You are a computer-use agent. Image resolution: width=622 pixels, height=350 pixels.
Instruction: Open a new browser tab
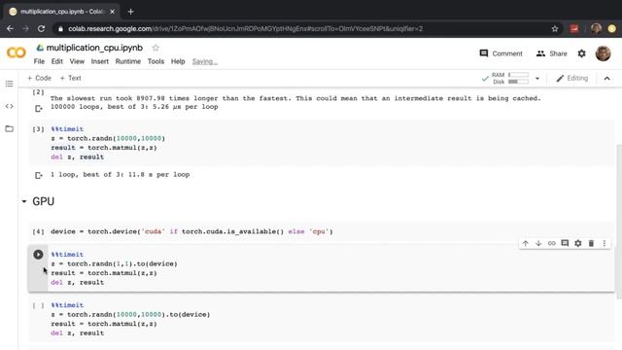[130, 12]
